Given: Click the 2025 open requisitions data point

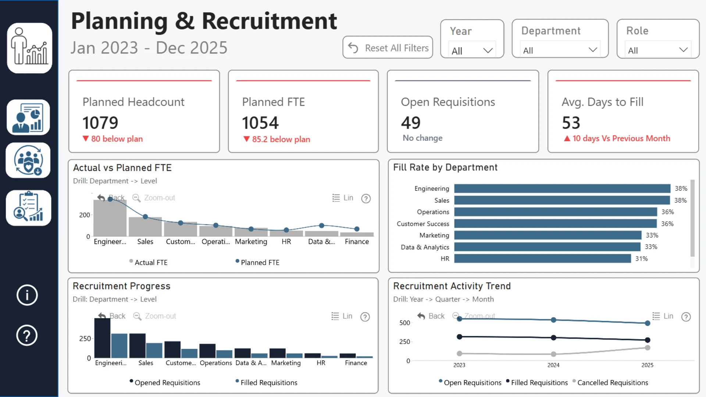Looking at the screenshot, I should (648, 323).
